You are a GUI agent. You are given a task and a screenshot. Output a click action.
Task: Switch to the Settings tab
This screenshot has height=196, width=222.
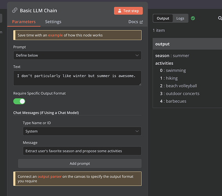(x=53, y=22)
